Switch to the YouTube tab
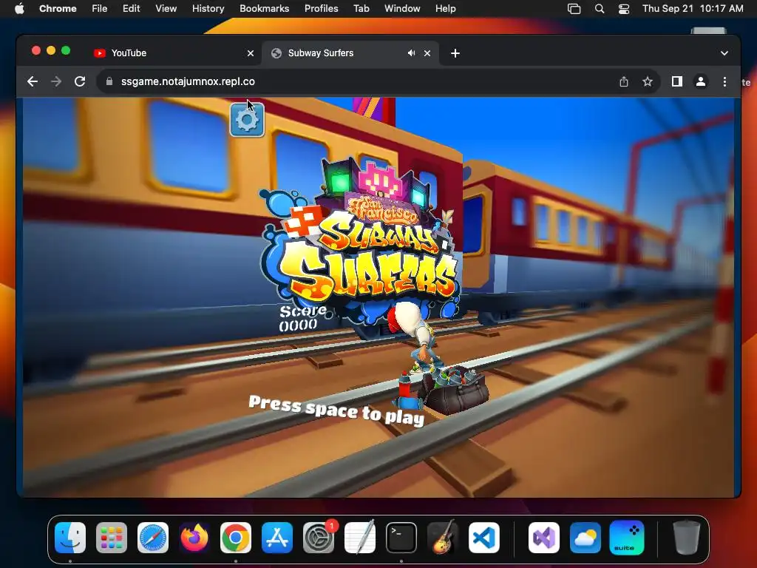757x568 pixels. point(174,53)
